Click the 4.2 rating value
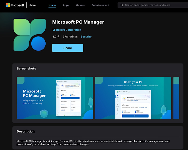 (54, 36)
